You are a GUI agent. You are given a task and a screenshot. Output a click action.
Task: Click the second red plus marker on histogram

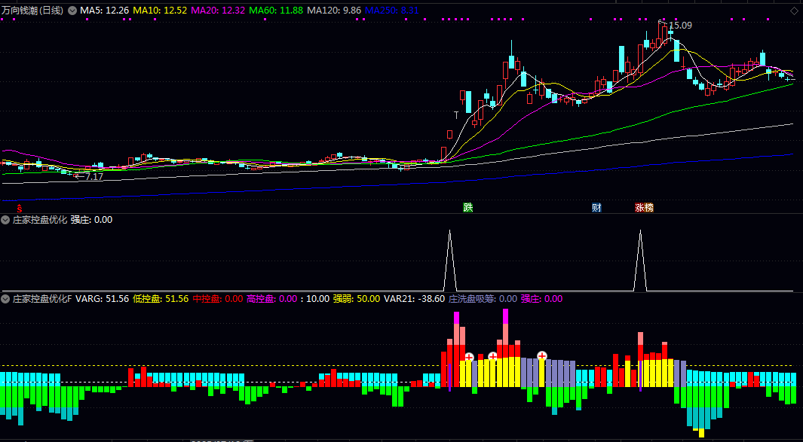[493, 355]
